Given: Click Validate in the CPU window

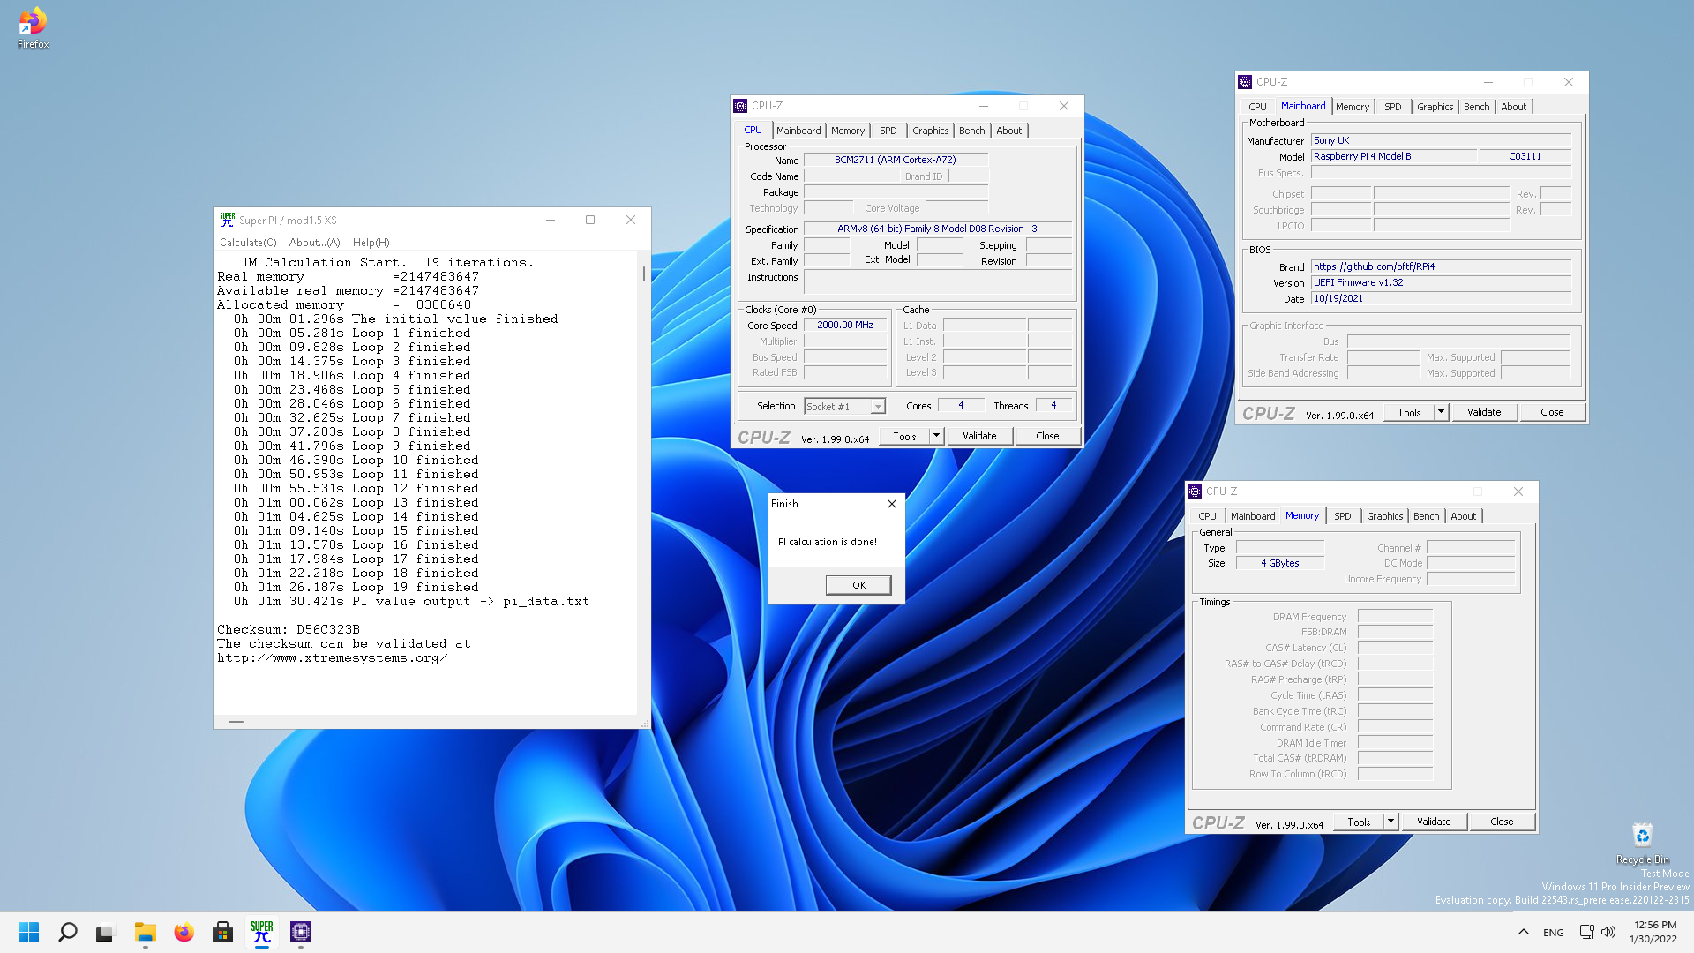Looking at the screenshot, I should [979, 437].
